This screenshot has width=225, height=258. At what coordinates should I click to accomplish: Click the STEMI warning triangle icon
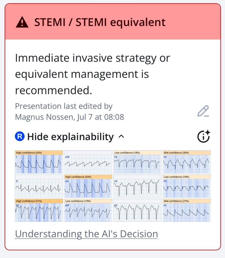22,22
